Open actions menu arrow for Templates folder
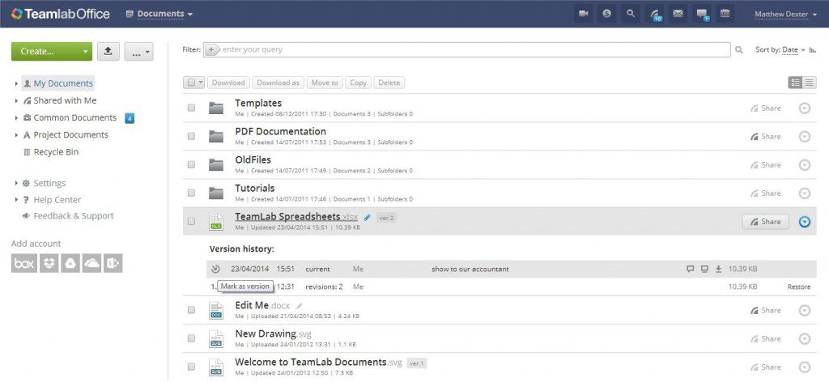This screenshot has height=382, width=829. pyautogui.click(x=804, y=108)
